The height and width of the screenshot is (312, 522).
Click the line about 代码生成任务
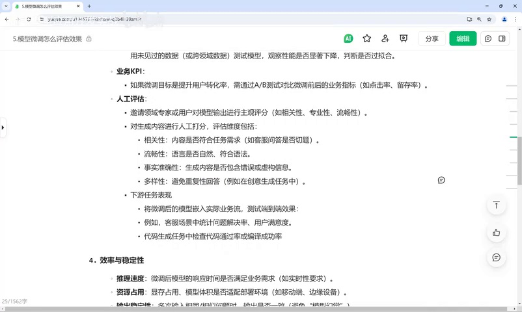(x=213, y=237)
